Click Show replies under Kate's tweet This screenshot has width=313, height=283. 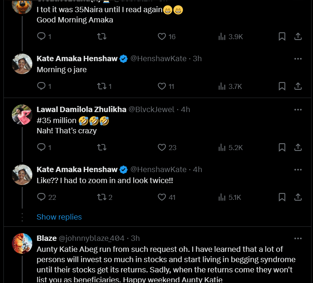coord(59,217)
